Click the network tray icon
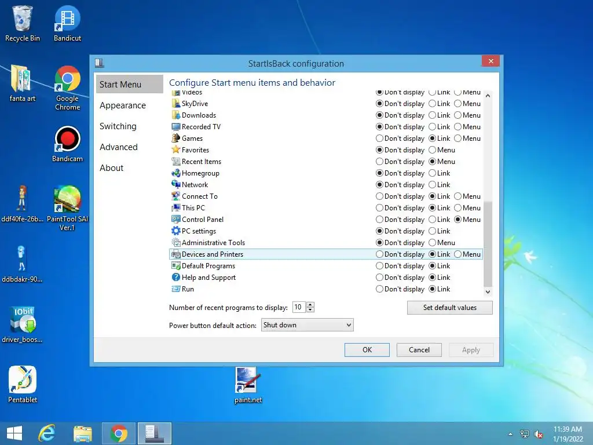This screenshot has width=593, height=445. coord(525,434)
